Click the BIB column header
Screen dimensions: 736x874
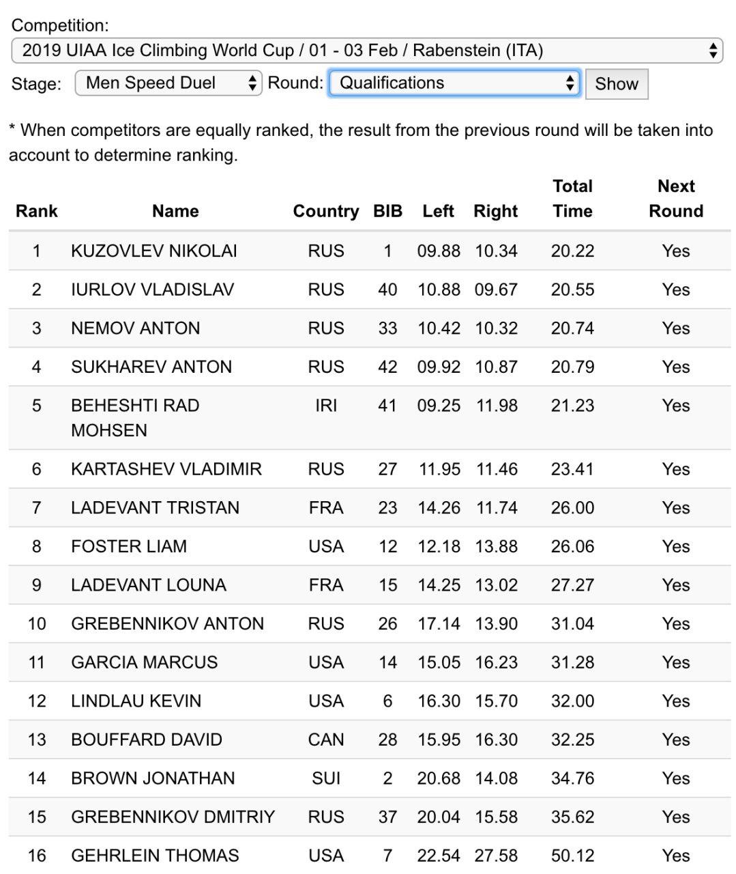[x=387, y=211]
